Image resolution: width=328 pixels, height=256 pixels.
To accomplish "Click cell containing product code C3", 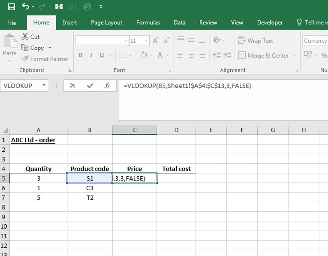I will point(90,188).
